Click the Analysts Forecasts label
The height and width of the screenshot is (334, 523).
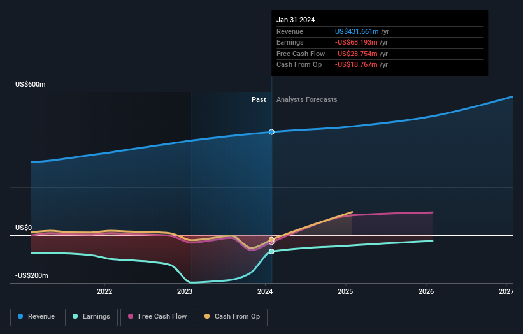click(307, 100)
